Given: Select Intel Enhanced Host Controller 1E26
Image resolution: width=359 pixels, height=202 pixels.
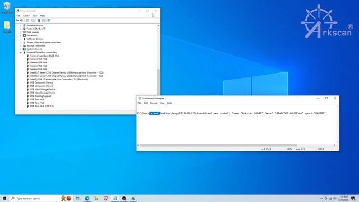Looking at the screenshot, I should pos(67,76).
